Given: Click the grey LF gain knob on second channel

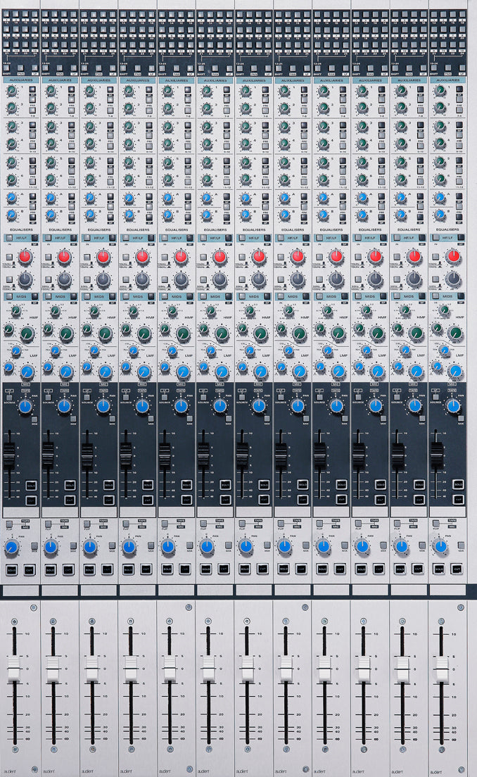Looking at the screenshot, I should tap(65, 279).
